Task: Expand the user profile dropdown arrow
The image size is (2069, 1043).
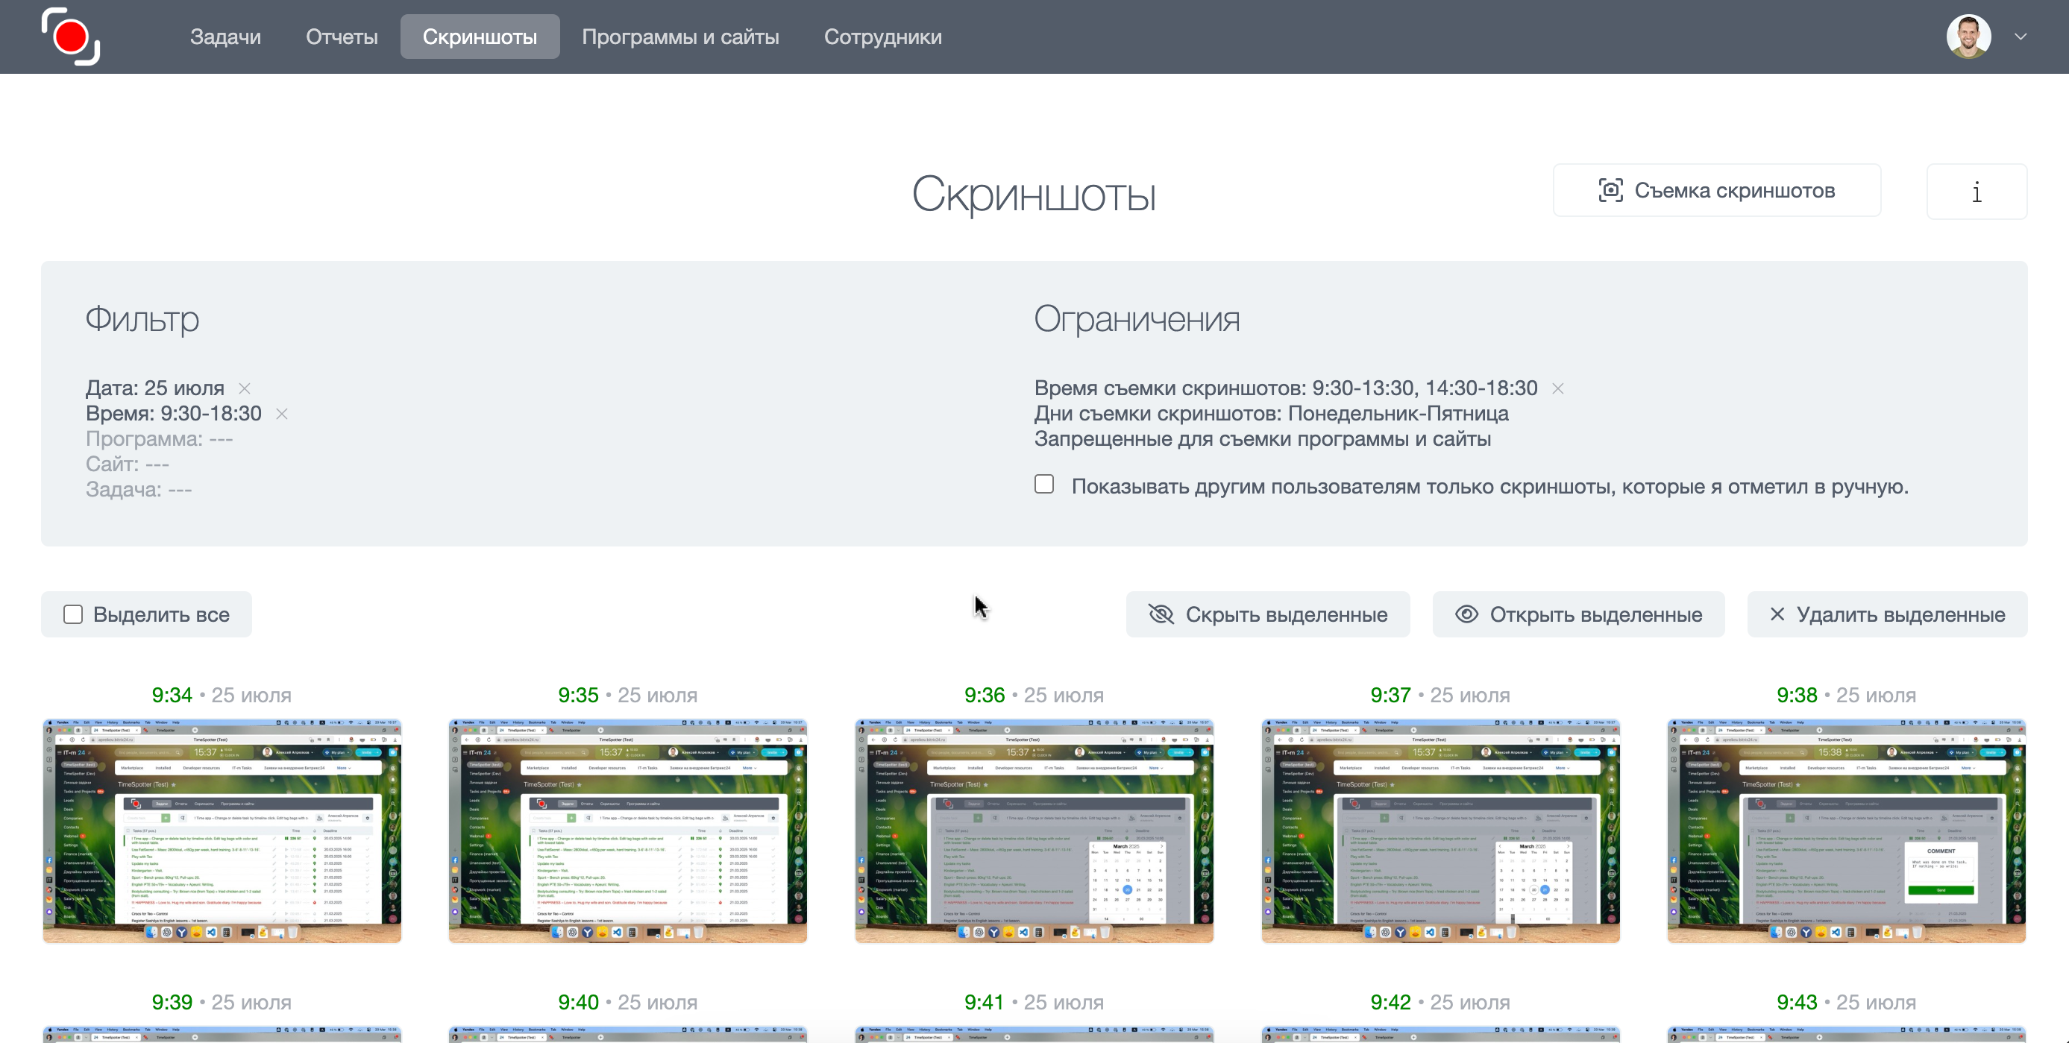Action: [x=2020, y=37]
